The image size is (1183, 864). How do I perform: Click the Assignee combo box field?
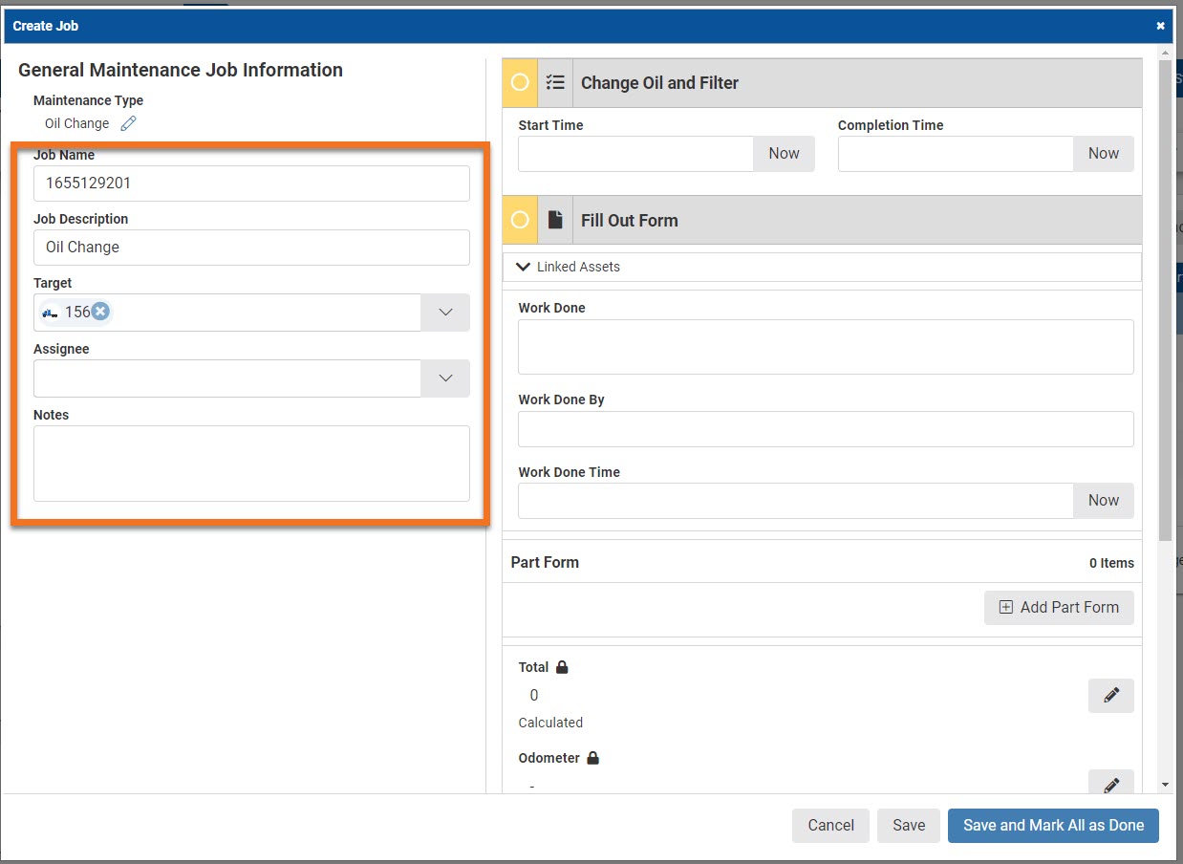[x=227, y=378]
